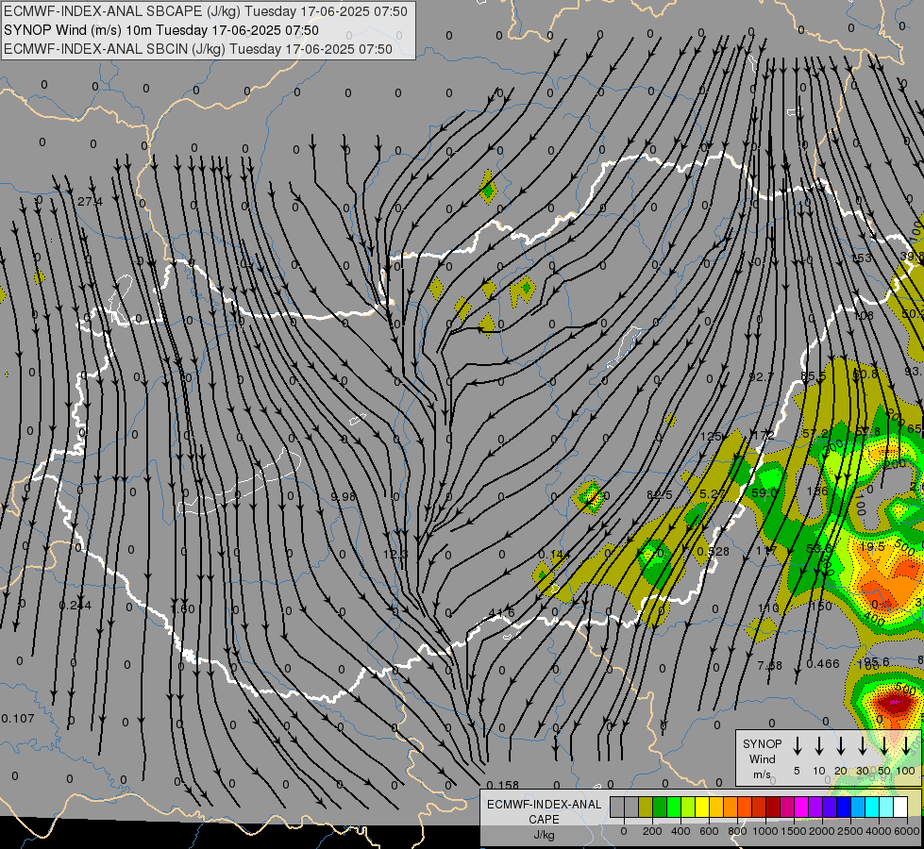Click the '82.5' value on the map
This screenshot has height=849, width=924.
coord(659,494)
